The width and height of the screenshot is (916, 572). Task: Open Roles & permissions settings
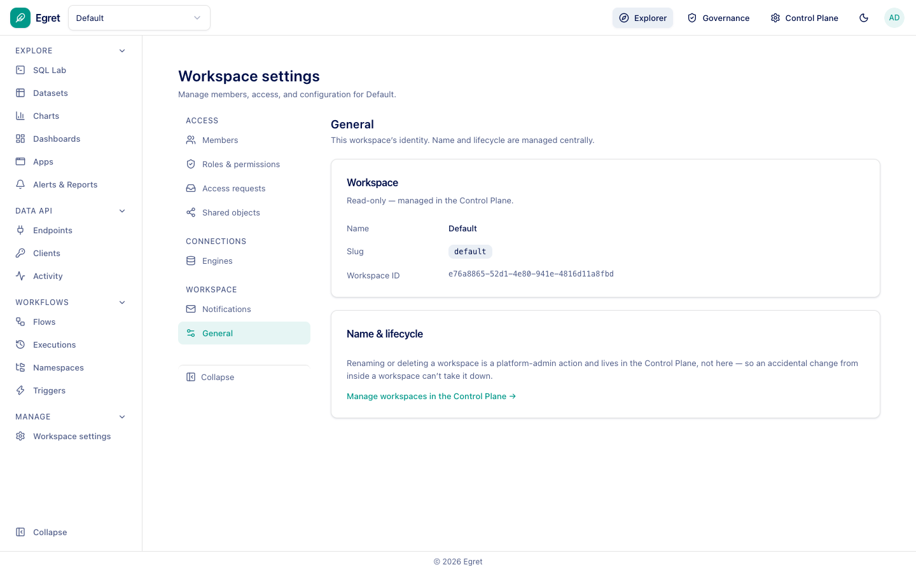coord(244,165)
